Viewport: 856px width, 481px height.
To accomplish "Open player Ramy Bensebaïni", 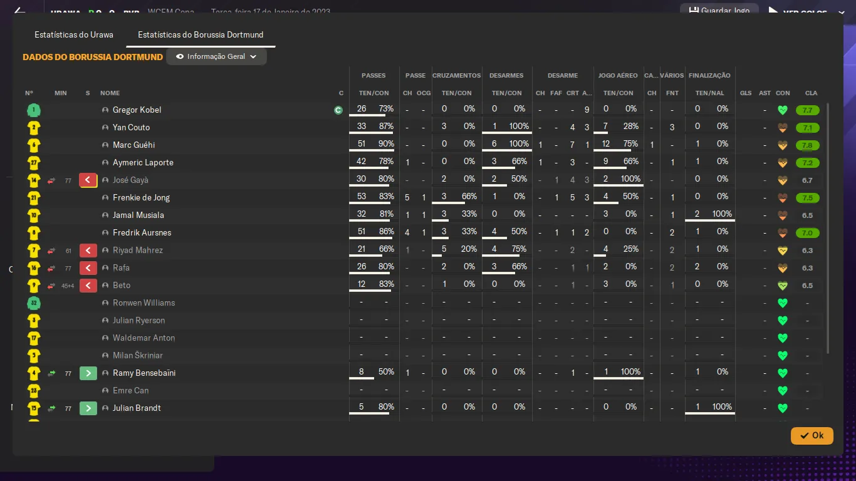I will (144, 373).
